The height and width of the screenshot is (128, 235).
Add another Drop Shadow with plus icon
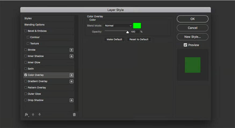pyautogui.click(x=71, y=100)
